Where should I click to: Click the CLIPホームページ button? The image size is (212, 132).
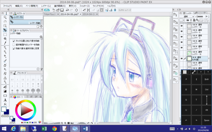pyautogui.click(x=125, y=10)
